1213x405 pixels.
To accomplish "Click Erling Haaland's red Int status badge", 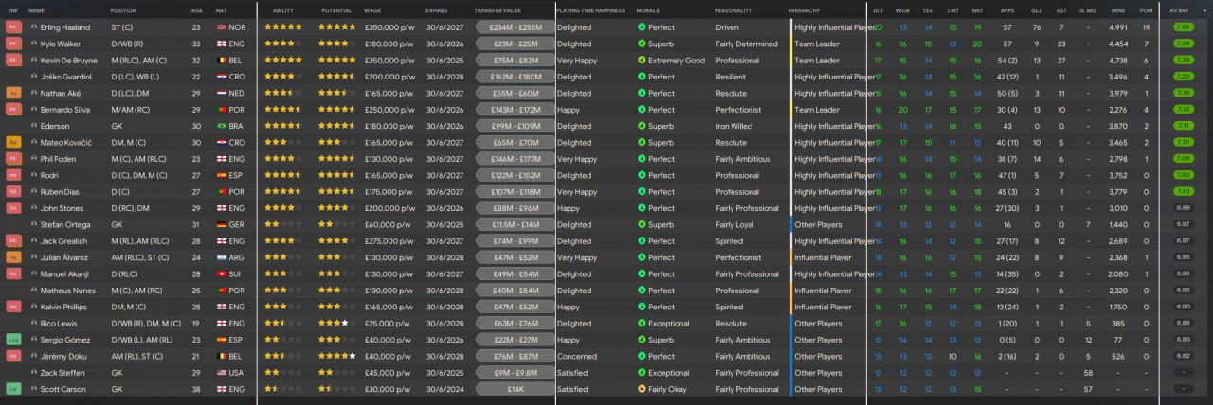I will pos(13,27).
